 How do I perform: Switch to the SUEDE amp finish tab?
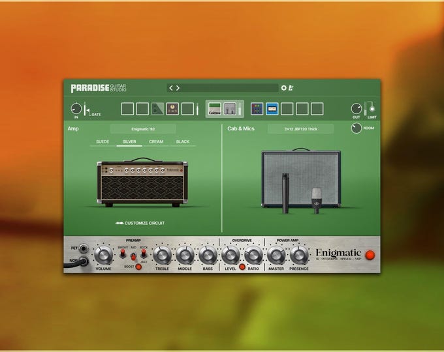(x=103, y=141)
